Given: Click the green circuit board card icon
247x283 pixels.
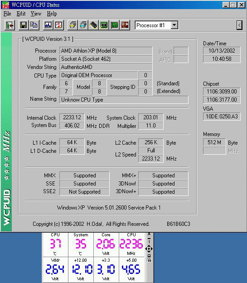Looking at the screenshot, I should tap(114, 25).
